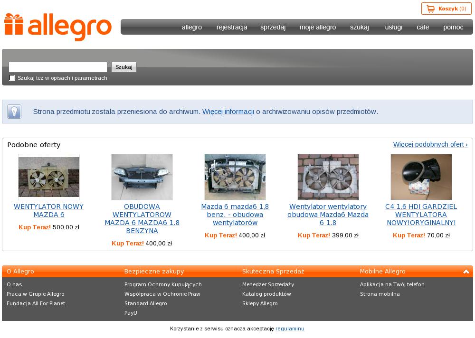
Task: Enable search in descriptions and parameters checkbox
Action: pyautogui.click(x=12, y=78)
